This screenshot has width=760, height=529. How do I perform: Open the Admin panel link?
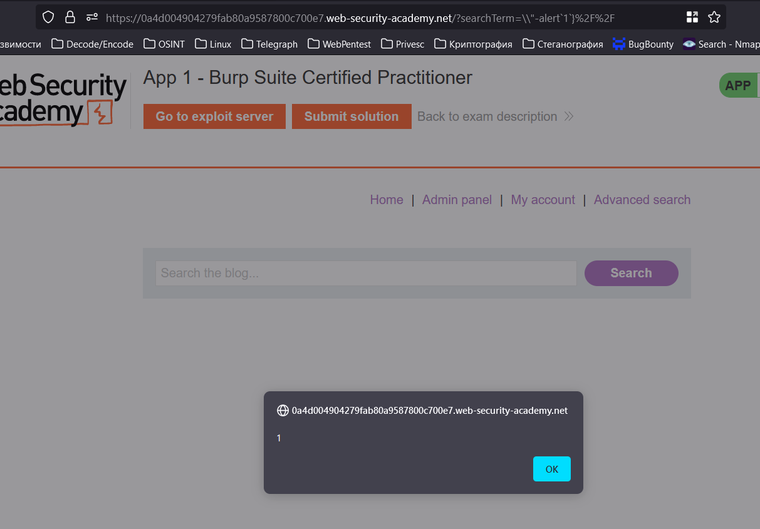457,200
